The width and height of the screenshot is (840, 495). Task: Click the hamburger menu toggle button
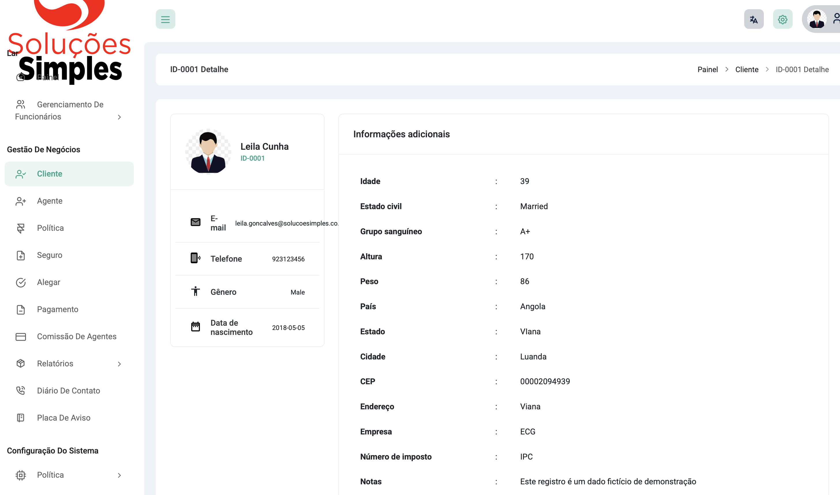pos(165,19)
